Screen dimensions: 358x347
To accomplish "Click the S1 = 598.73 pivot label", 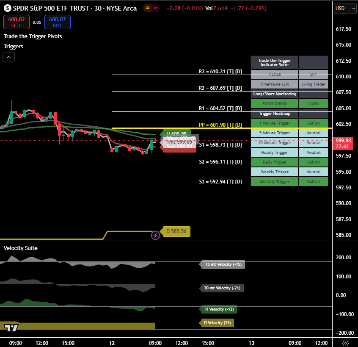I will [x=220, y=145].
